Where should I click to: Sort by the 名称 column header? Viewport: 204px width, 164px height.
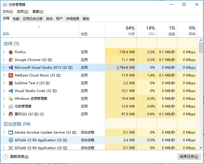click(40, 32)
